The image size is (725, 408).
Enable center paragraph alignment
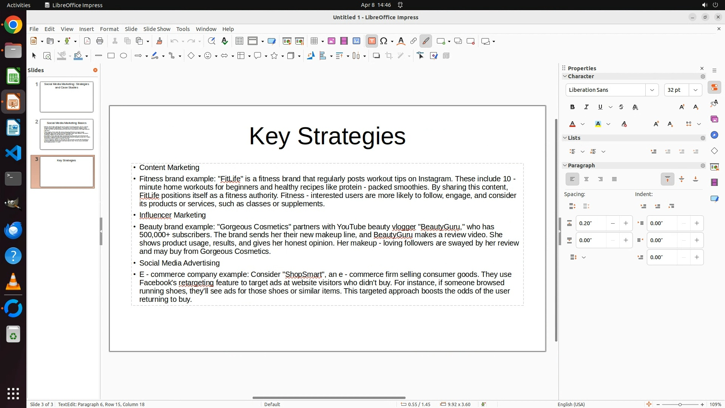586,179
